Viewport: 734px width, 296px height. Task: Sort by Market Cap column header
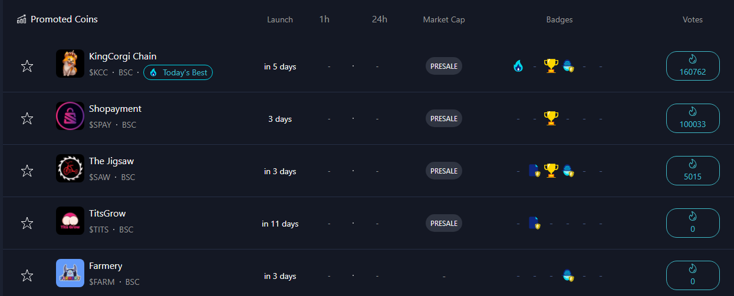(x=444, y=19)
